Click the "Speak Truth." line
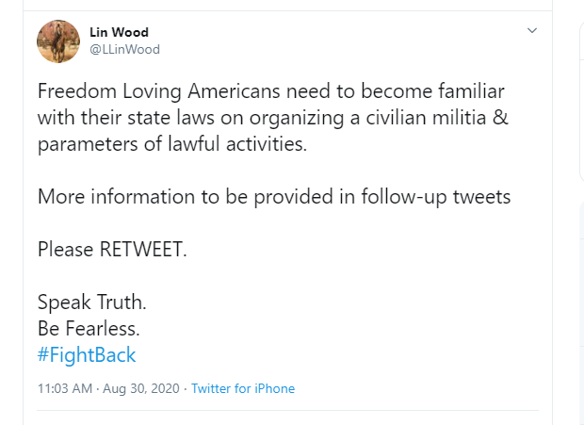The height and width of the screenshot is (425, 584). click(x=91, y=303)
